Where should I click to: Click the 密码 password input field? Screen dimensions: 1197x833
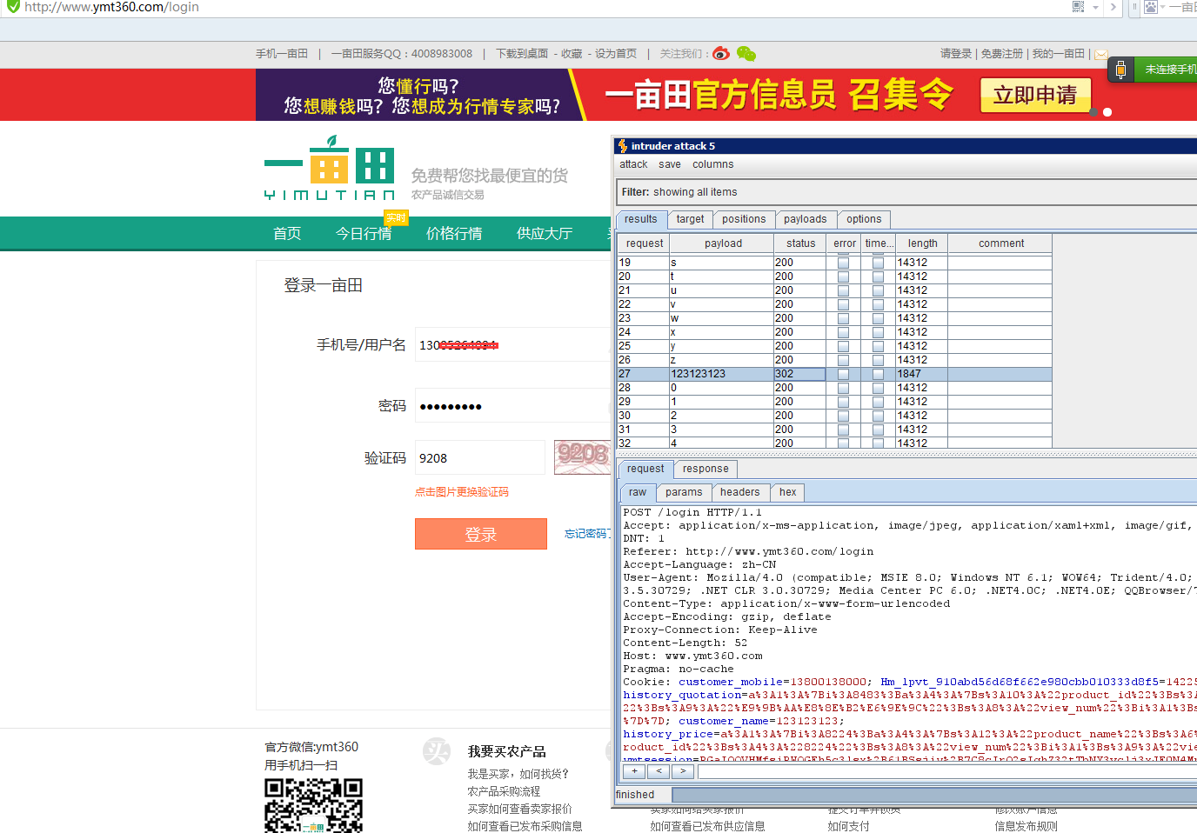(513, 405)
